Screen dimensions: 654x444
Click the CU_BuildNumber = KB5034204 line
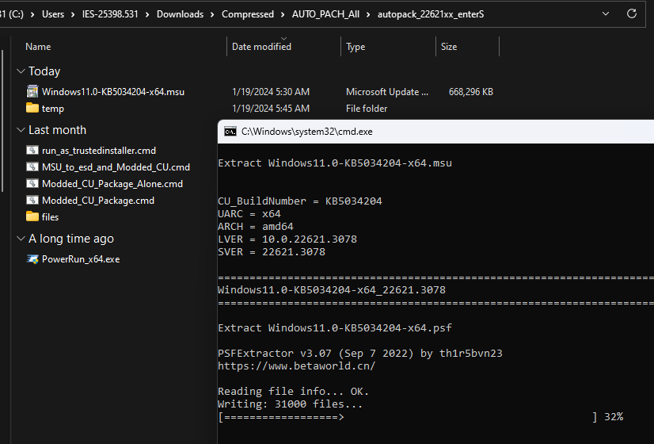(x=300, y=201)
